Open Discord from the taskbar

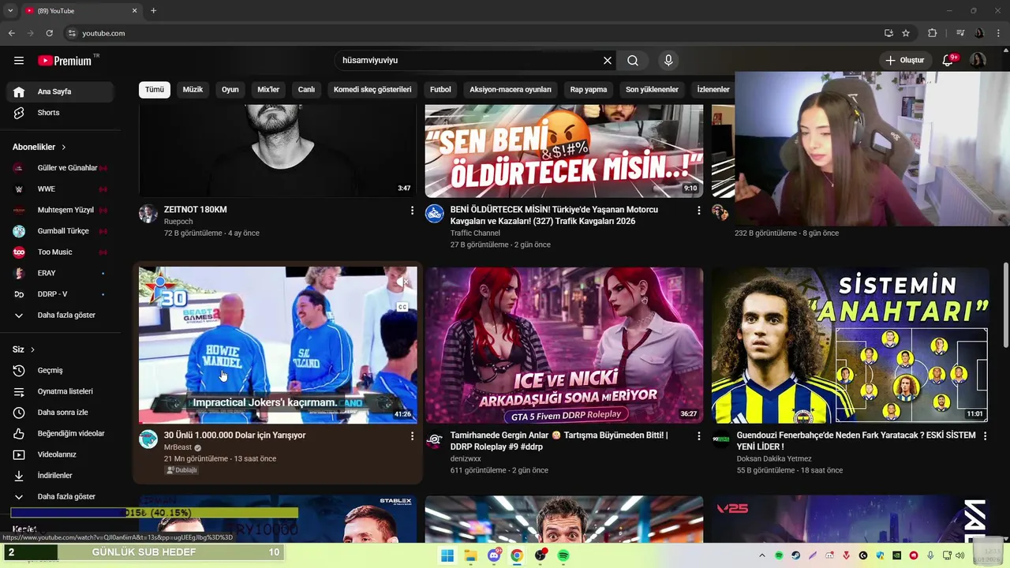[494, 555]
